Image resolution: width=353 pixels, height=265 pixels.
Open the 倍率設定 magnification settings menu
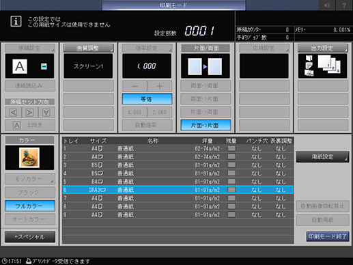click(147, 48)
